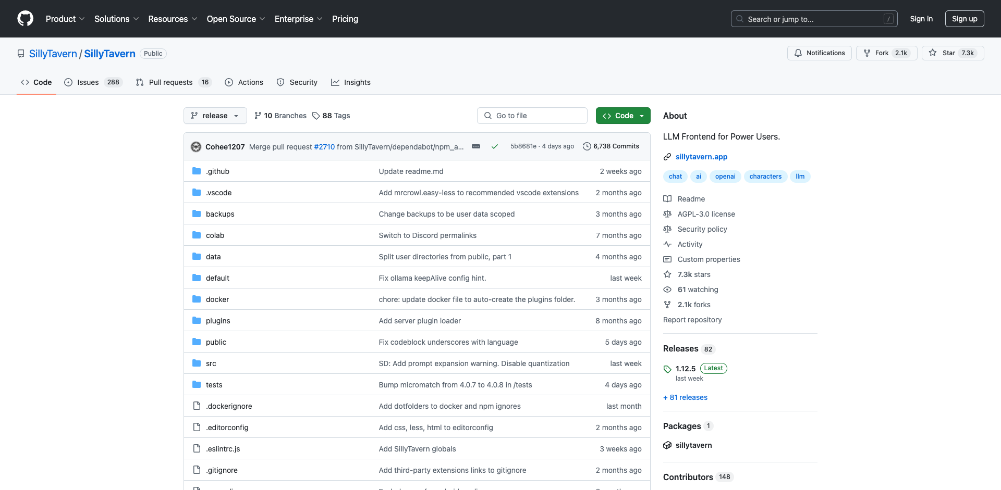1001x490 pixels.
Task: Open the colab folder
Action: click(215, 235)
